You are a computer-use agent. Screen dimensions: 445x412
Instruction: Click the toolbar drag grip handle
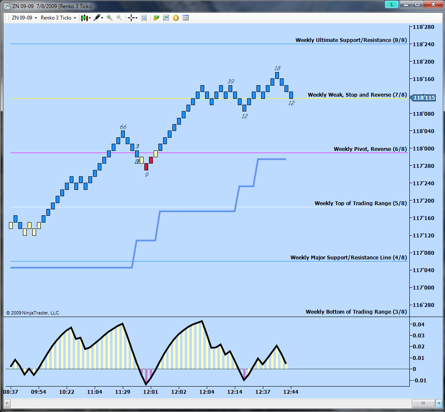6,18
